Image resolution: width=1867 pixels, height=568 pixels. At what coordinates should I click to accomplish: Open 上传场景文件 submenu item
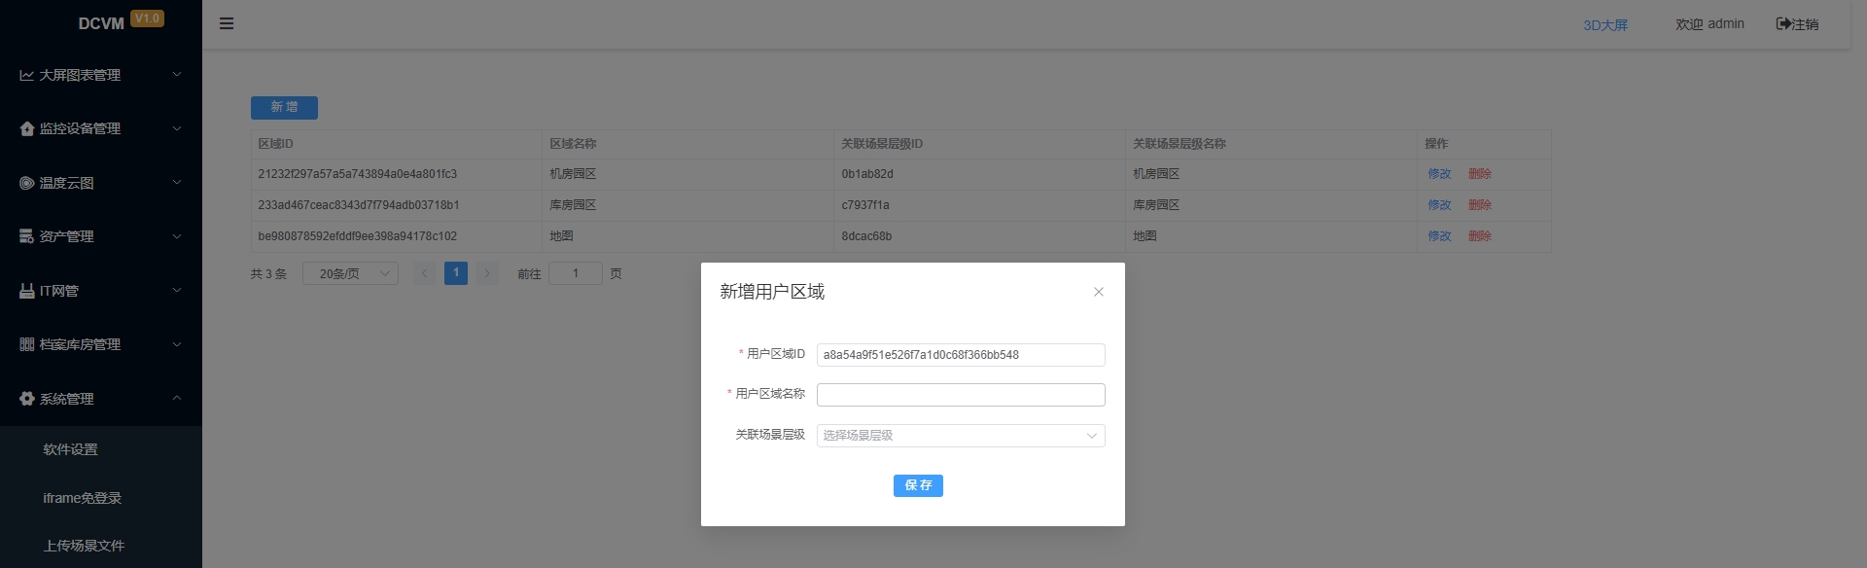(84, 546)
